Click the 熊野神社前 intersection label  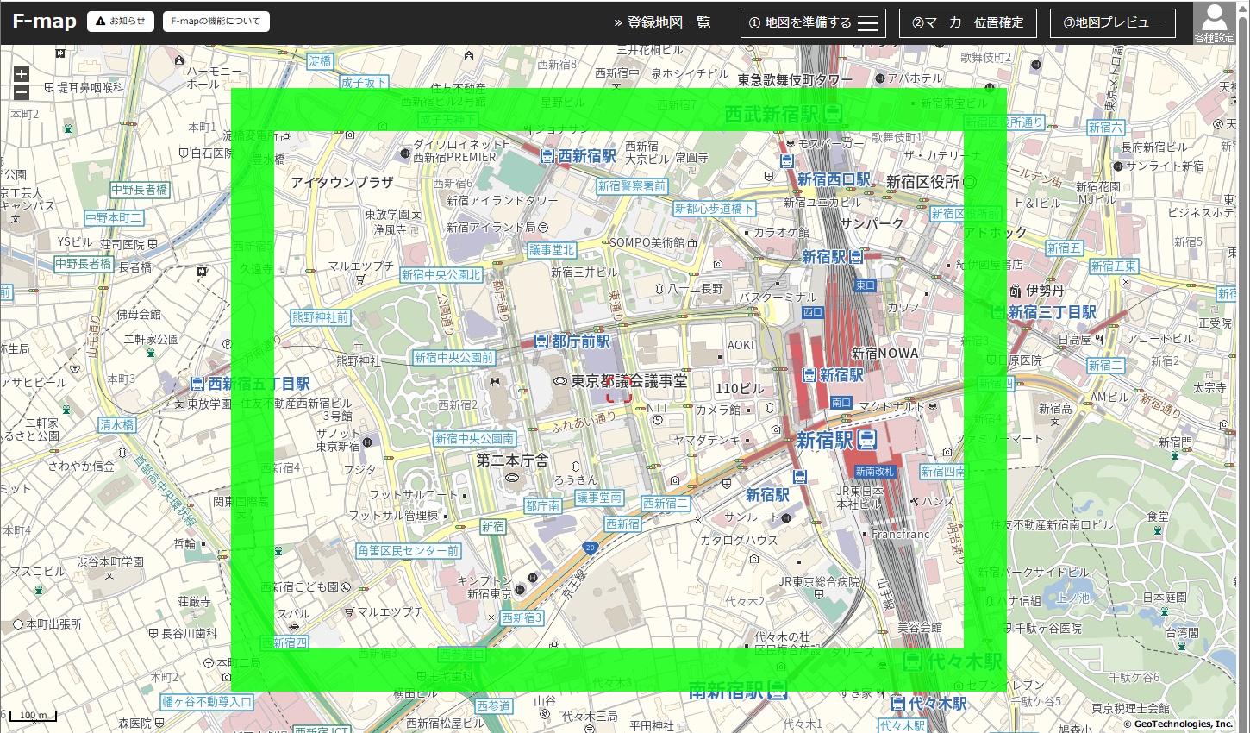click(x=321, y=317)
